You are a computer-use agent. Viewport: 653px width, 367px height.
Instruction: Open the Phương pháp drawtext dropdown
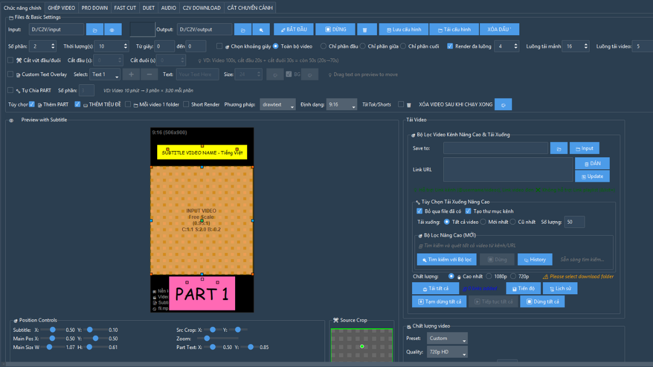click(x=277, y=104)
